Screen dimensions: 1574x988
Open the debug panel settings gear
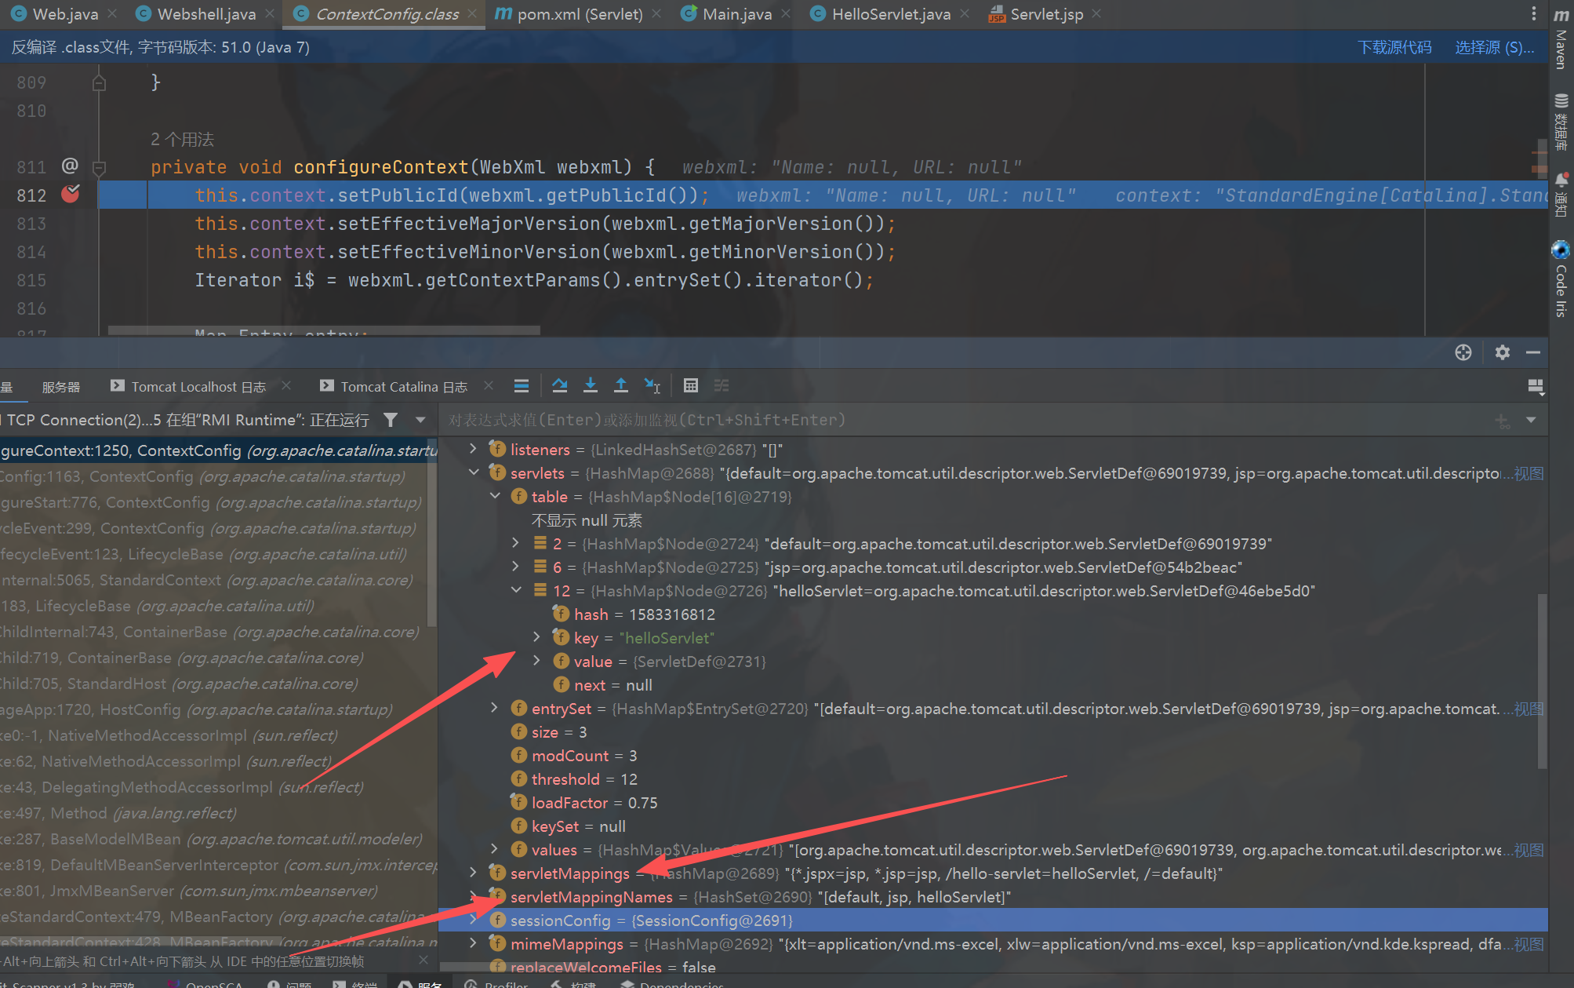point(1502,352)
